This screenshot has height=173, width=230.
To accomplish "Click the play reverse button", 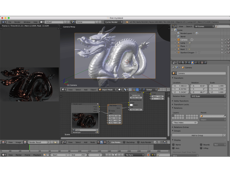I will pos(112,155).
